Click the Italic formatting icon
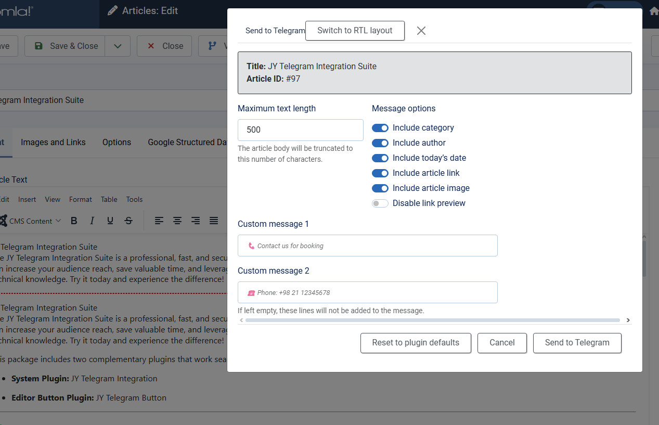Viewport: 659px width, 425px height. (x=92, y=221)
